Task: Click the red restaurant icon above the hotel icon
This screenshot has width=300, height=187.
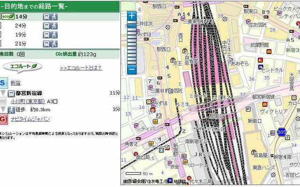Action: pos(260,60)
